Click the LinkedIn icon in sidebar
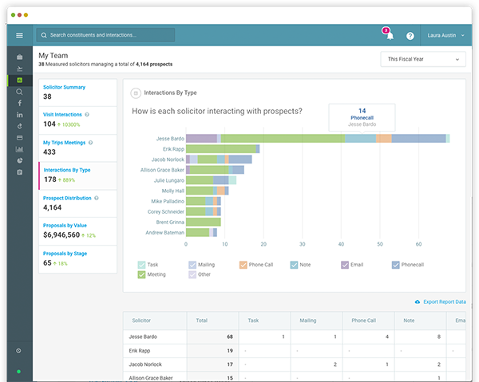 pyautogui.click(x=19, y=116)
